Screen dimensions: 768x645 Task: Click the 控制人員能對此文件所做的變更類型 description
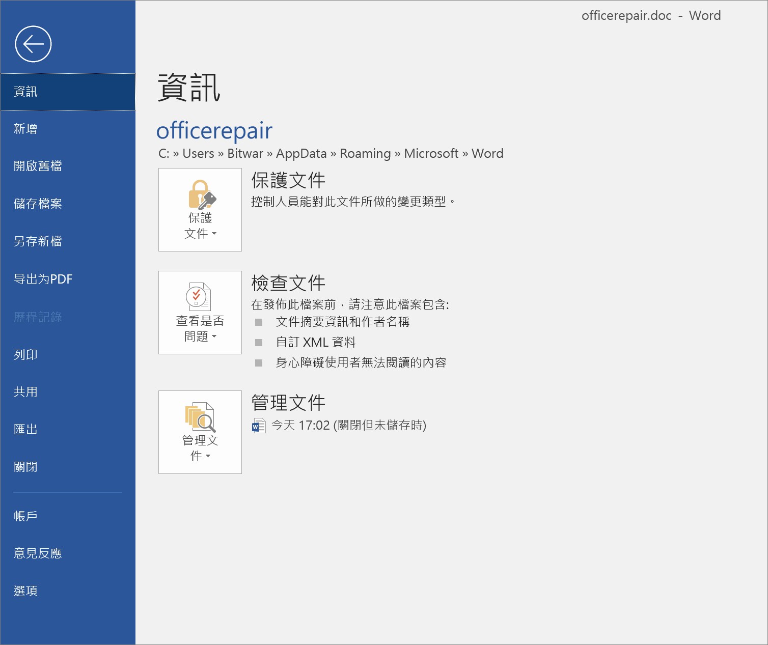(353, 202)
